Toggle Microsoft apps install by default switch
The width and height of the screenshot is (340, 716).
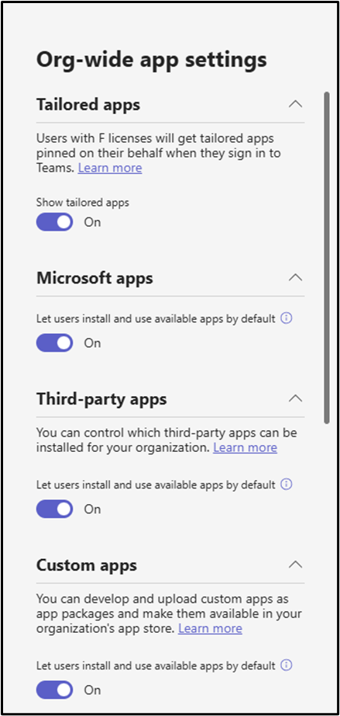pos(54,343)
